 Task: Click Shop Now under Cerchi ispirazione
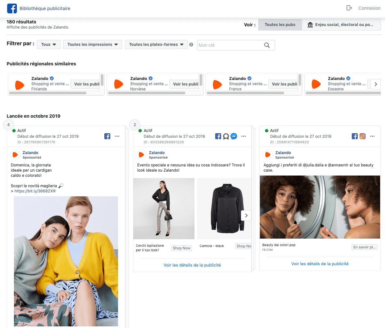[x=181, y=248]
